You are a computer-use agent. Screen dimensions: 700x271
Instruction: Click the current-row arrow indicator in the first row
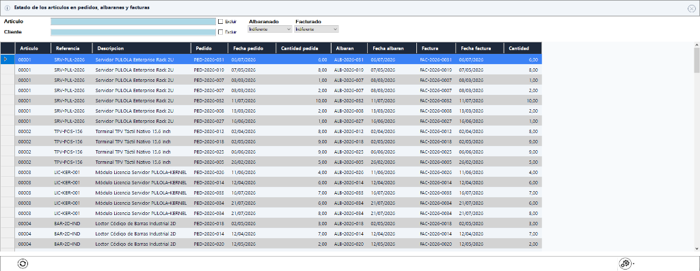pyautogui.click(x=5, y=59)
